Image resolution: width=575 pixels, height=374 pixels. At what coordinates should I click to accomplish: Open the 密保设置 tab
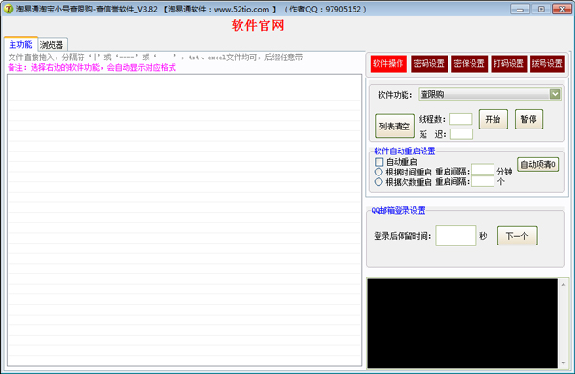[469, 64]
